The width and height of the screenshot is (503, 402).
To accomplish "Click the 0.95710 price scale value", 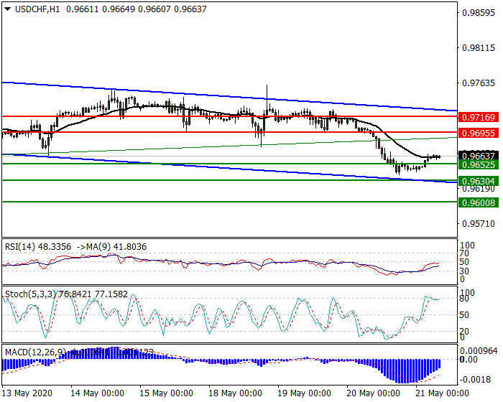I will tap(479, 224).
